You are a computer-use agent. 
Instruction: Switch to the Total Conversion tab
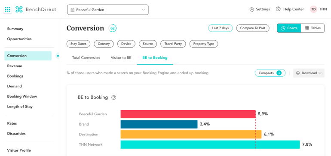86,58
